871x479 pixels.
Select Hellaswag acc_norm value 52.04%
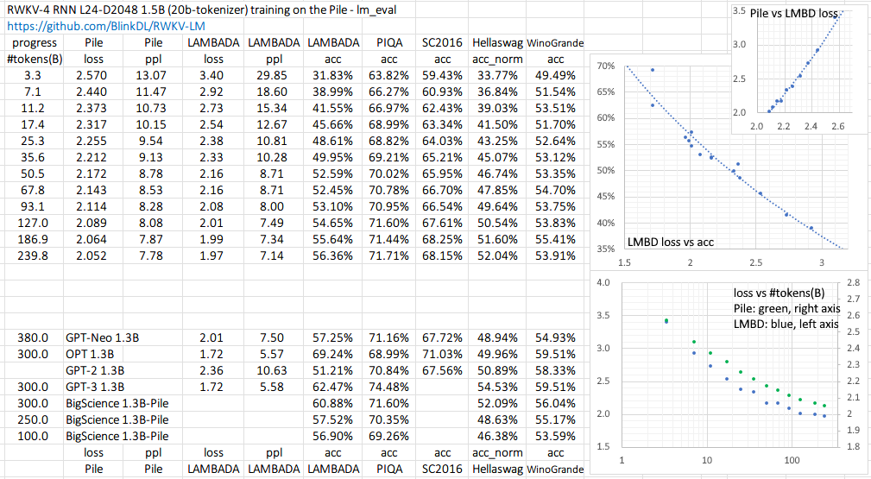pyautogui.click(x=495, y=255)
